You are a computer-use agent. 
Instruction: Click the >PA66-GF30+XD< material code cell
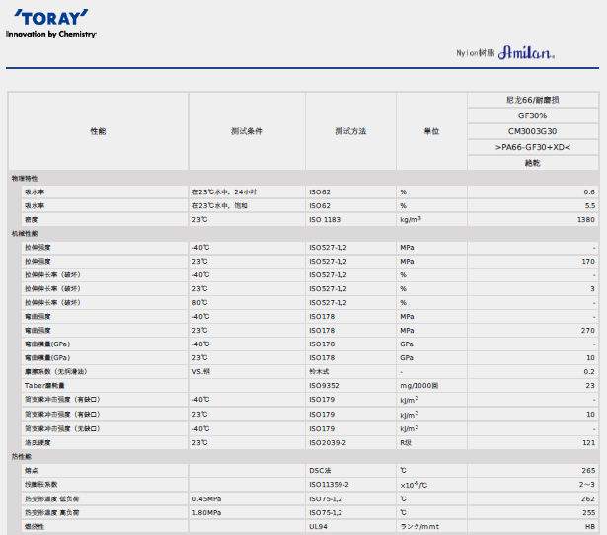pos(532,147)
